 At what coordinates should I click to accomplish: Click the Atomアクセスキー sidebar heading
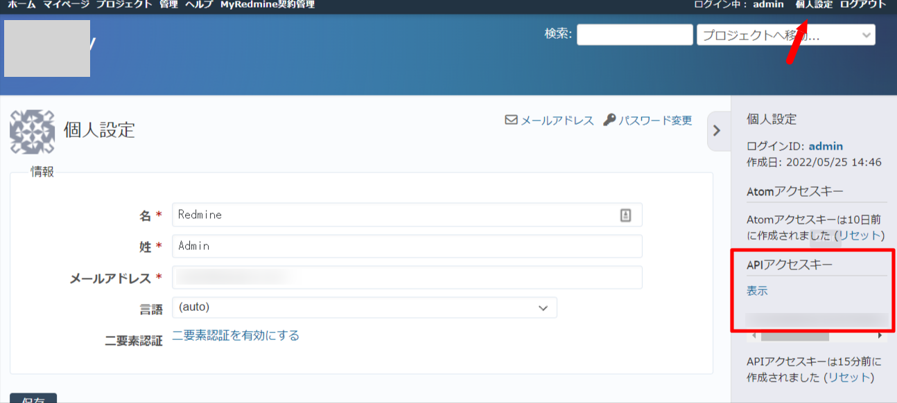(x=795, y=192)
